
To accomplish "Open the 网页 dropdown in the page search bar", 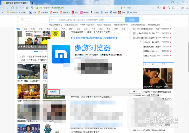I will (x=54, y=20).
